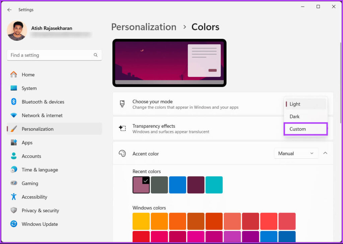The height and width of the screenshot is (244, 343).
Task: Open the Manual accent color dropdown
Action: pyautogui.click(x=296, y=153)
